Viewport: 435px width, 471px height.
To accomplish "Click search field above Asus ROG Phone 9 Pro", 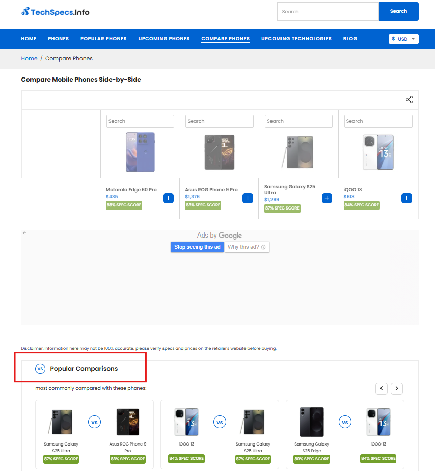I will click(x=220, y=121).
